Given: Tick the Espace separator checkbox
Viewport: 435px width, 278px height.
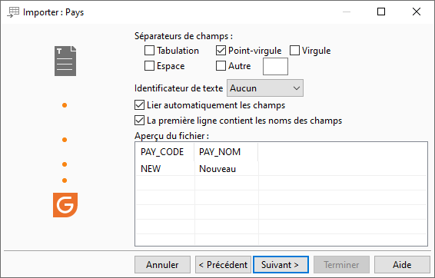Looking at the screenshot, I should (x=149, y=66).
